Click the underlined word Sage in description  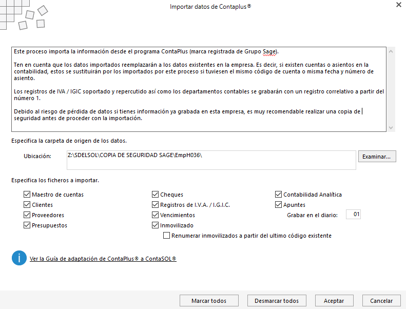(269, 51)
